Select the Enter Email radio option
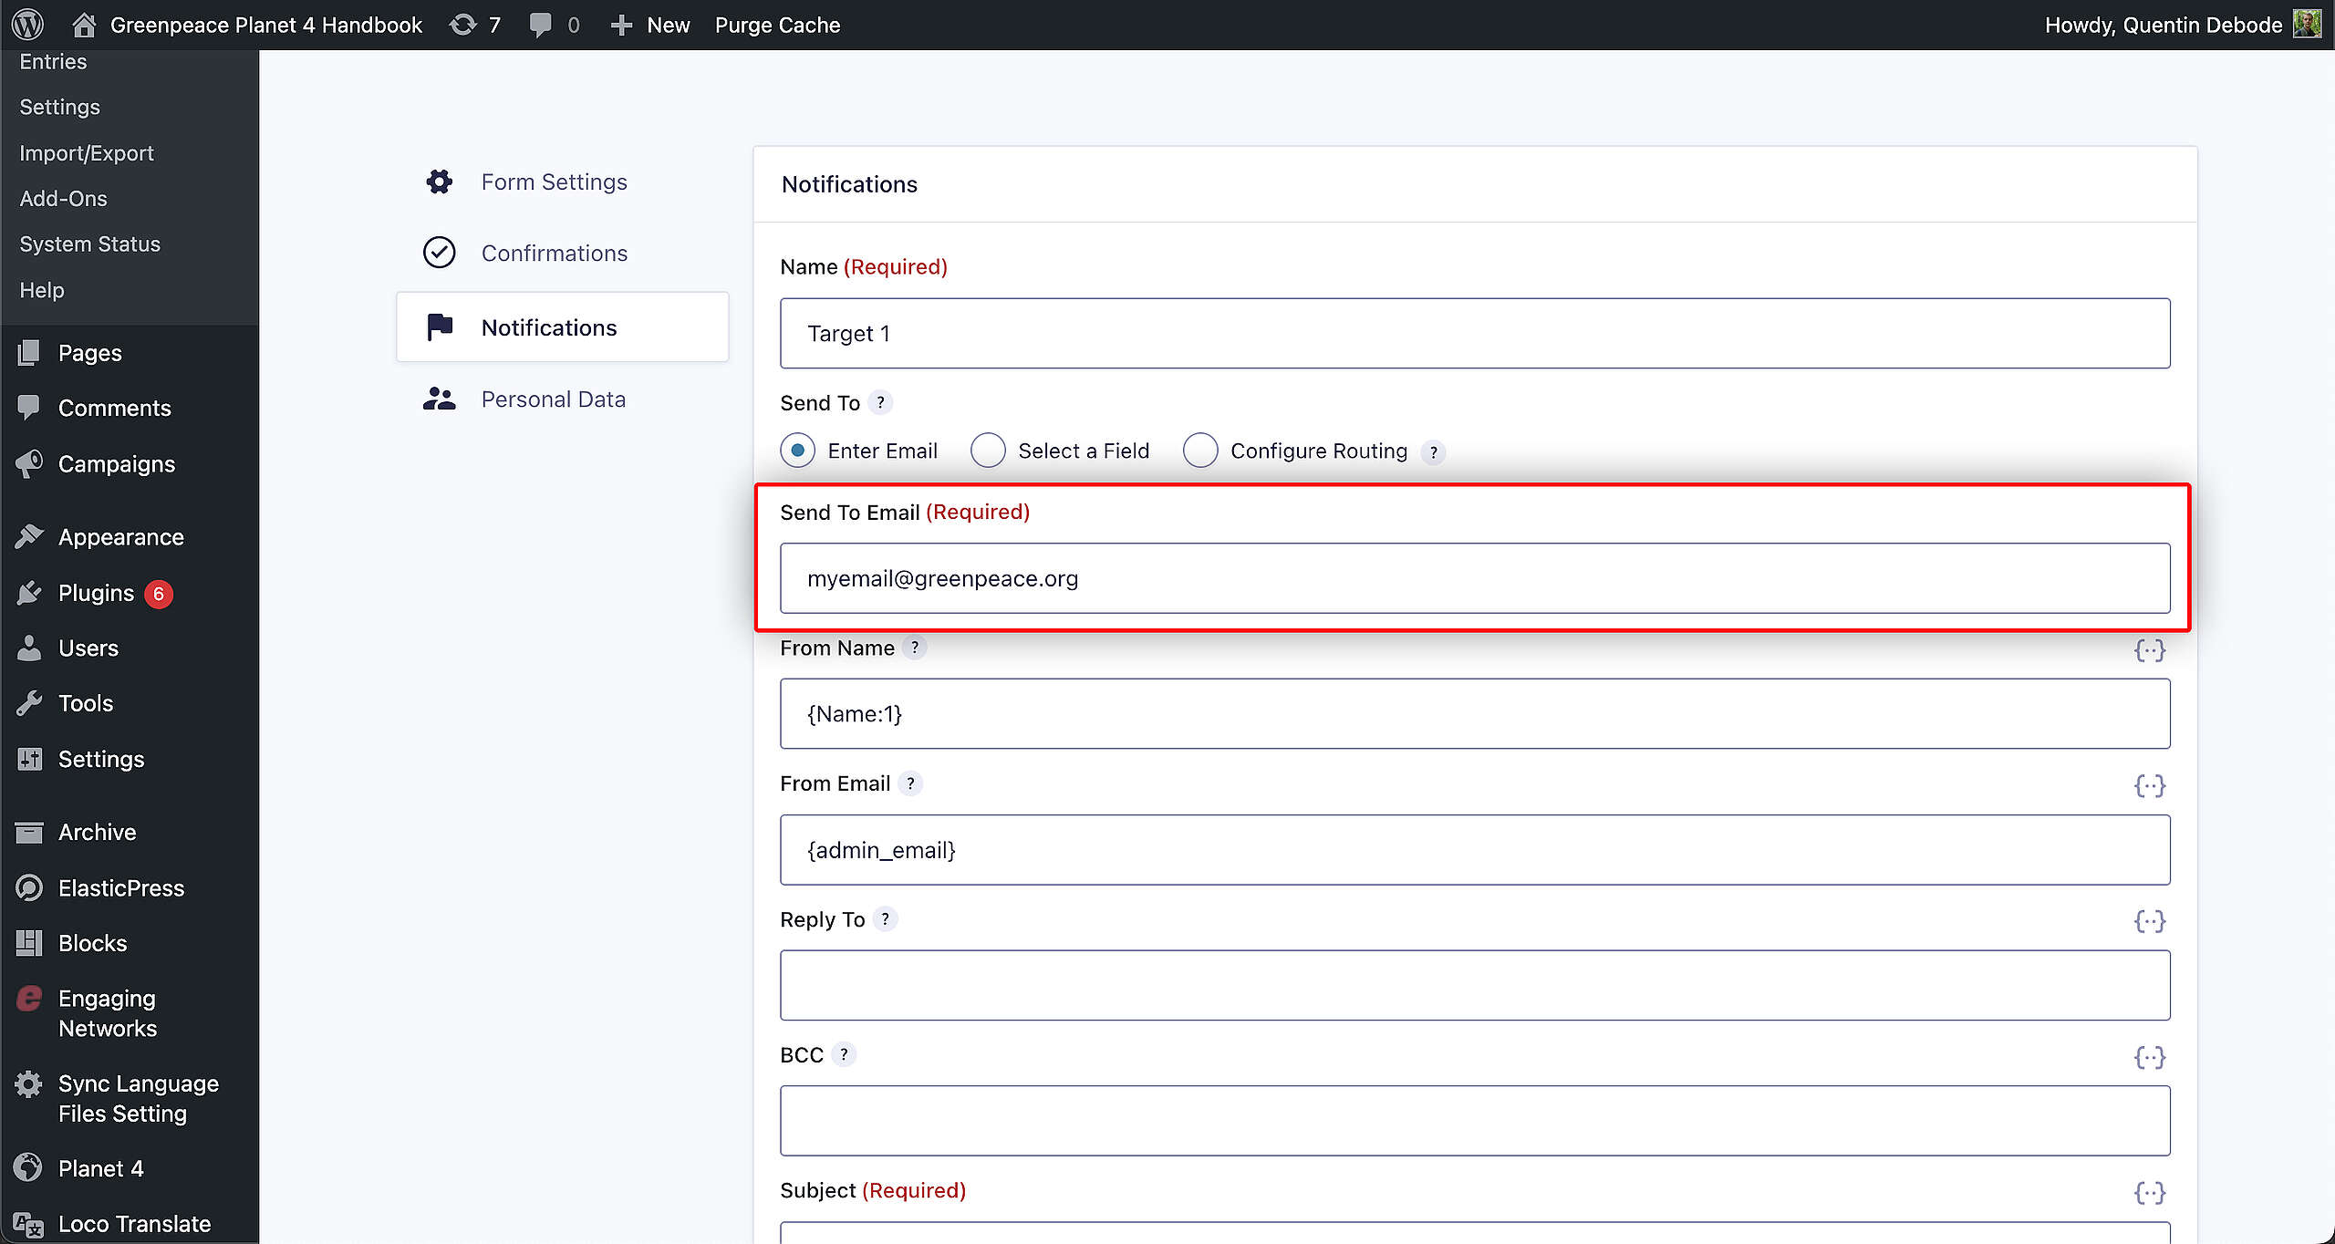Image resolution: width=2335 pixels, height=1244 pixels. pyautogui.click(x=798, y=450)
